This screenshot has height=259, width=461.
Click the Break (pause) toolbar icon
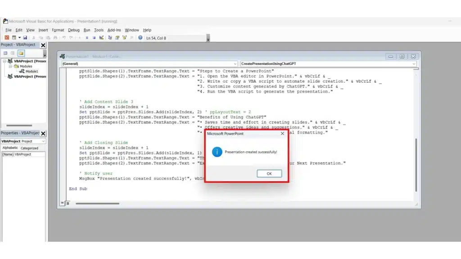point(86,38)
